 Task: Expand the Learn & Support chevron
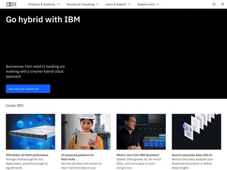click(x=129, y=4)
